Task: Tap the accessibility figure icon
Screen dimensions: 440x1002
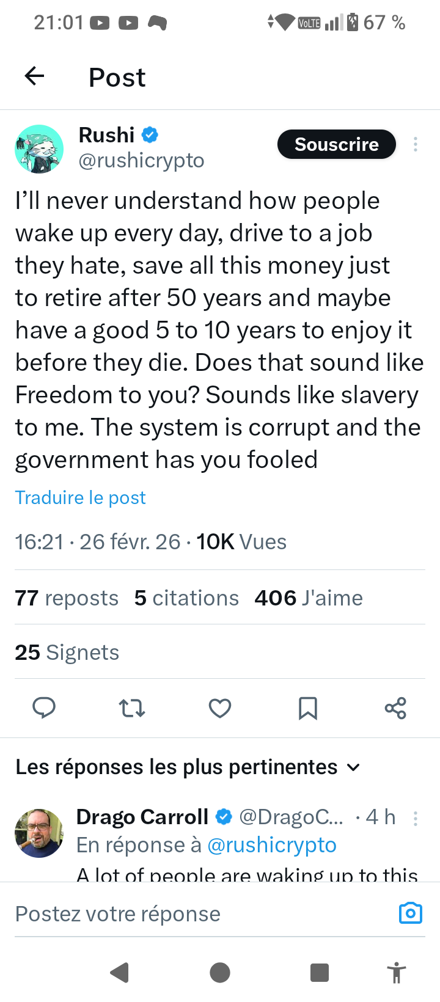Action: [396, 971]
